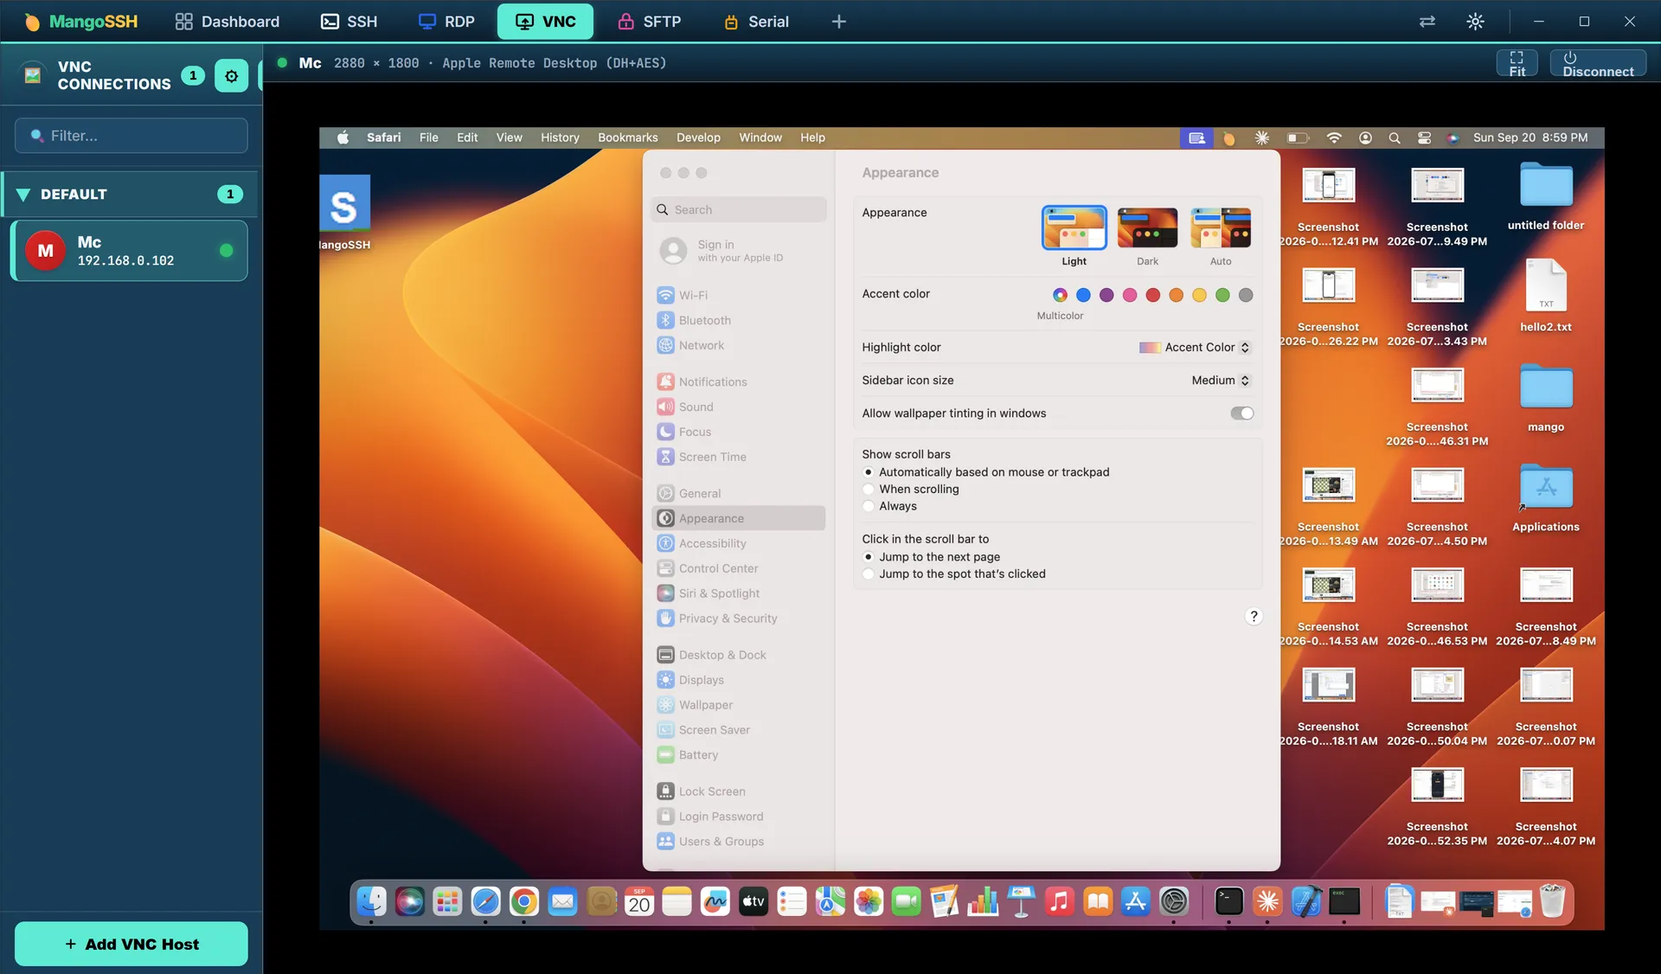
Task: Select the Light appearance thumbnail
Action: pos(1074,227)
